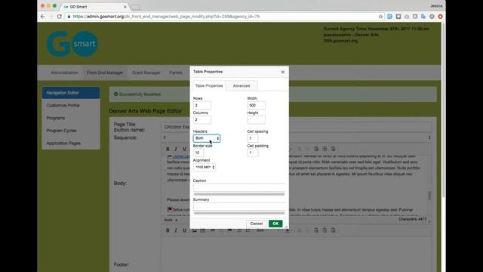Click the Page Title input field
Screen dimensions: 483x272
[x=297, y=127]
